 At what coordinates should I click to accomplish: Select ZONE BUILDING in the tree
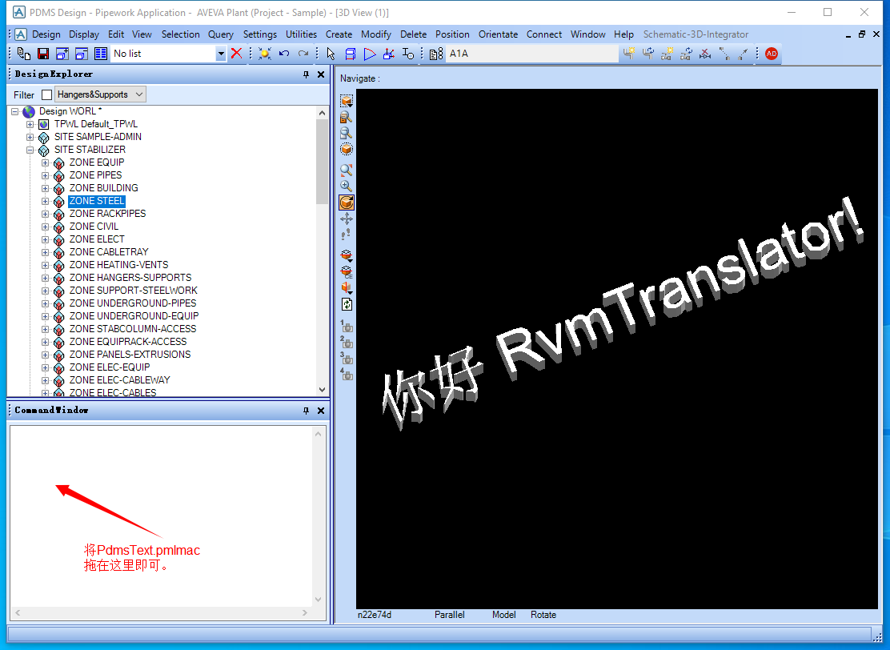103,188
